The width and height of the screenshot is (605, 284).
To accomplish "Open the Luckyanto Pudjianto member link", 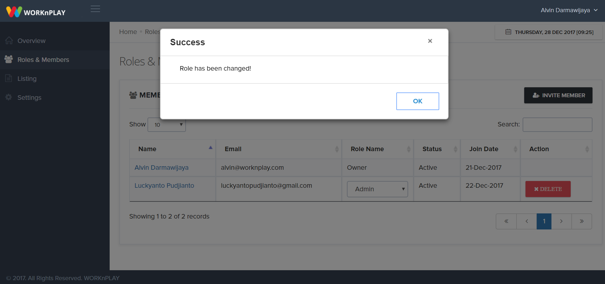I will (x=164, y=185).
